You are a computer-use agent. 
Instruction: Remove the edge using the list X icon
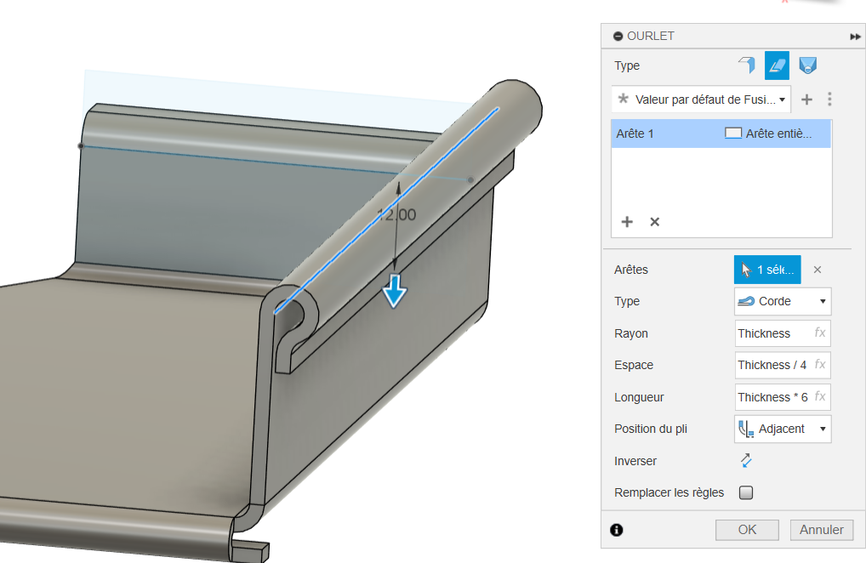pos(654,222)
